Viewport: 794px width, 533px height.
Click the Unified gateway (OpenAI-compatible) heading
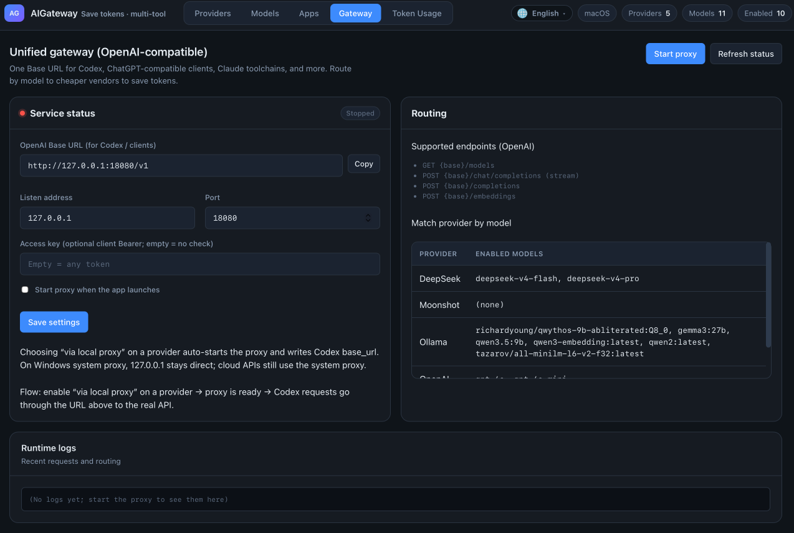108,52
